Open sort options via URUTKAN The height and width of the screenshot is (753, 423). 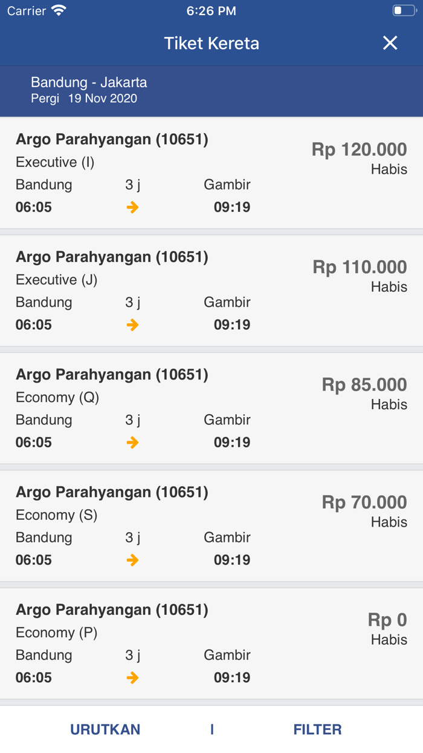(x=105, y=729)
